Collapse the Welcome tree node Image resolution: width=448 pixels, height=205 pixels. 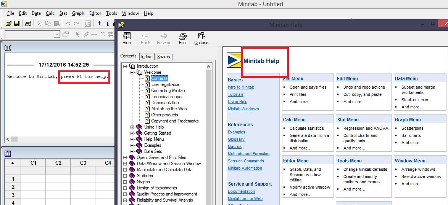point(132,72)
